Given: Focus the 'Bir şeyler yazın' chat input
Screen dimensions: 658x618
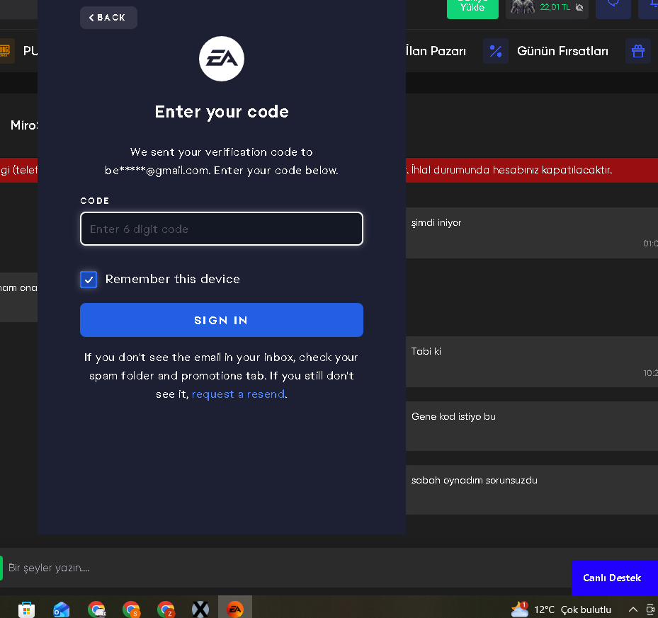Looking at the screenshot, I should coord(285,568).
